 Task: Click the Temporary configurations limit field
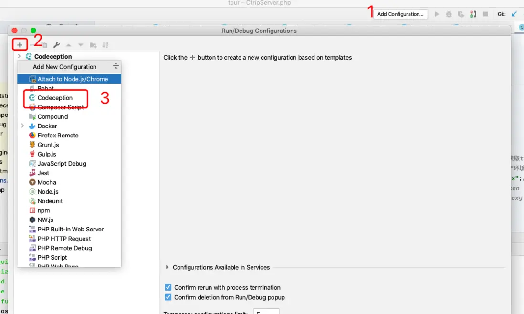point(266,312)
